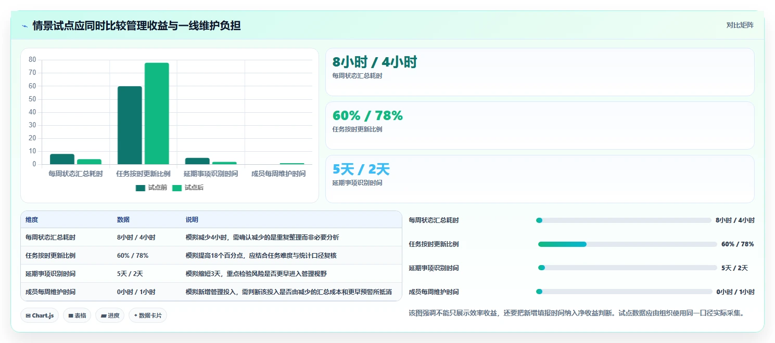Click the 试点前 bar for 任务按时更新比例
This screenshot has height=343, width=775.
[x=130, y=125]
